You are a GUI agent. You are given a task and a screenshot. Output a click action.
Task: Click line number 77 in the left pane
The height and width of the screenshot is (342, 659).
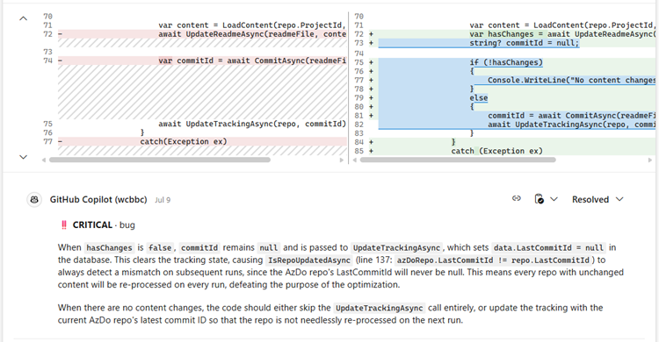[x=47, y=141]
